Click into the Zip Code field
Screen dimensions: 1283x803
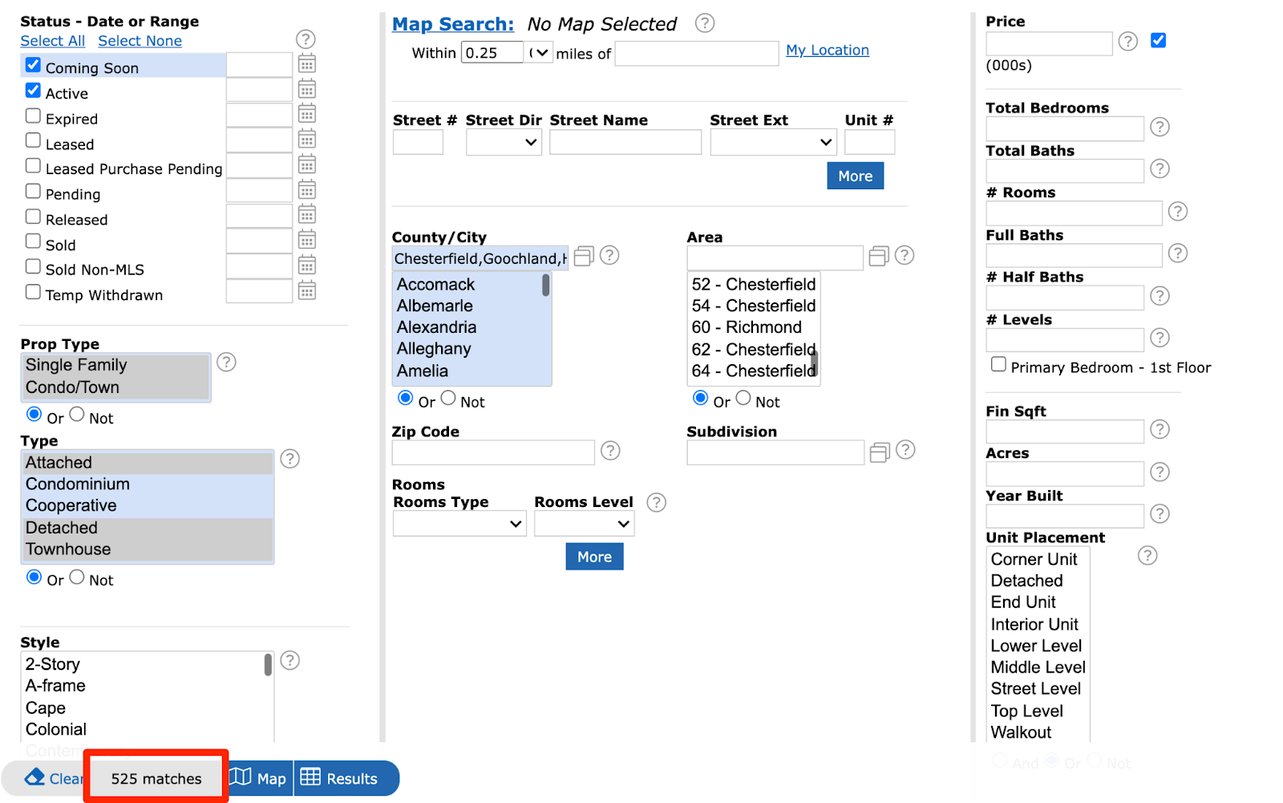pos(492,452)
